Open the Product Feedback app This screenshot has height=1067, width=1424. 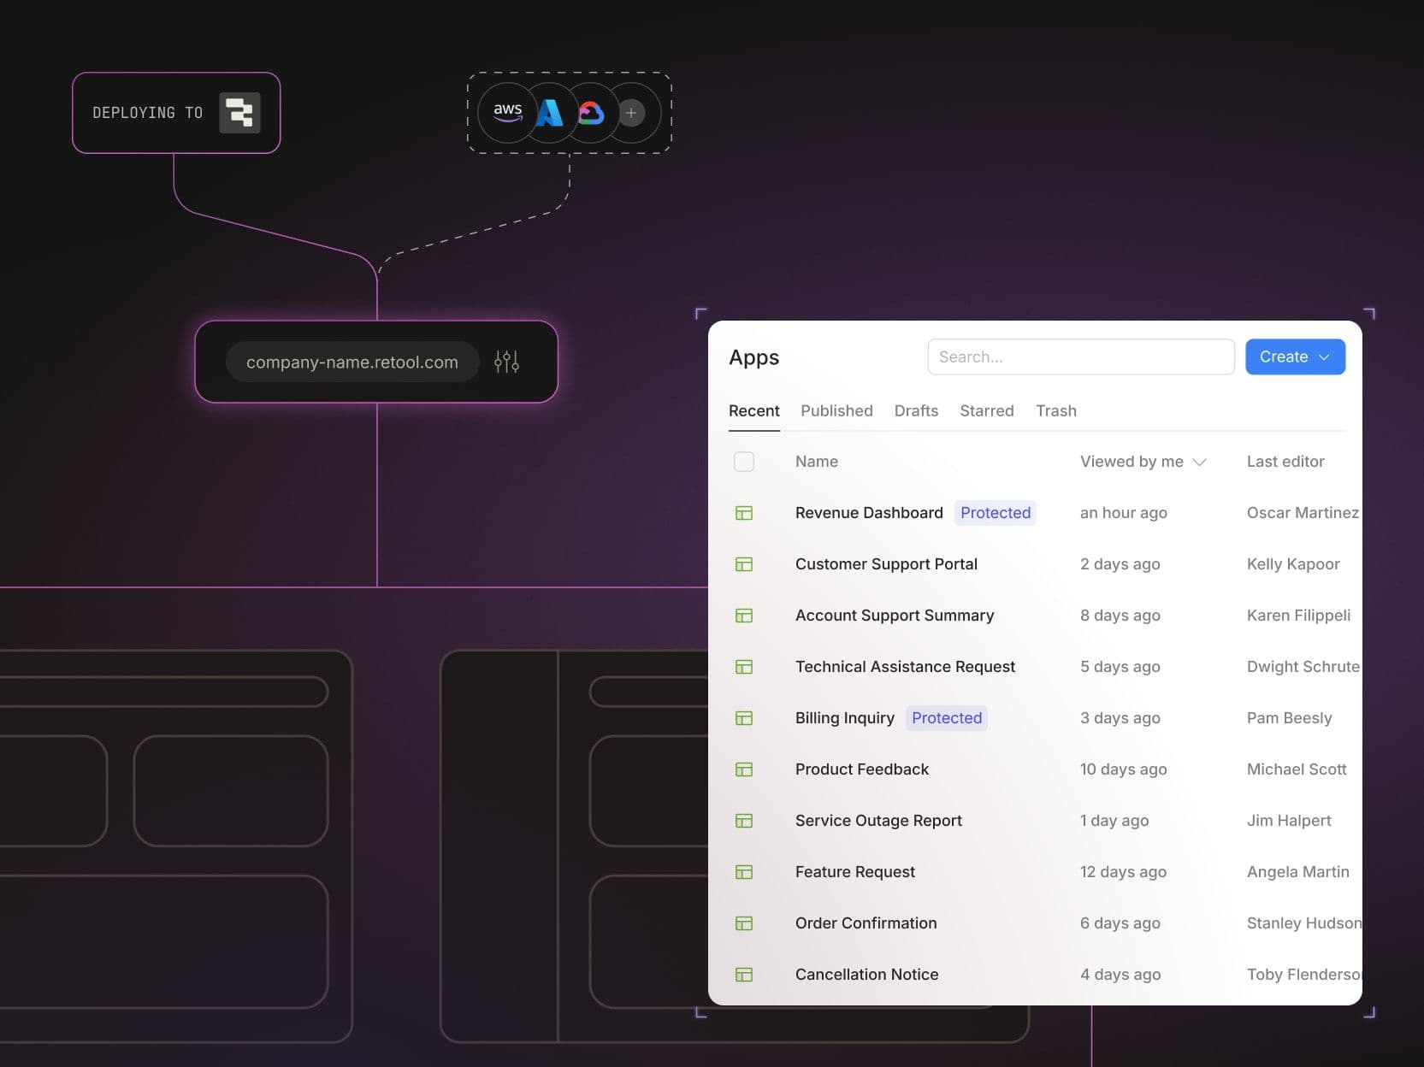[x=862, y=769]
